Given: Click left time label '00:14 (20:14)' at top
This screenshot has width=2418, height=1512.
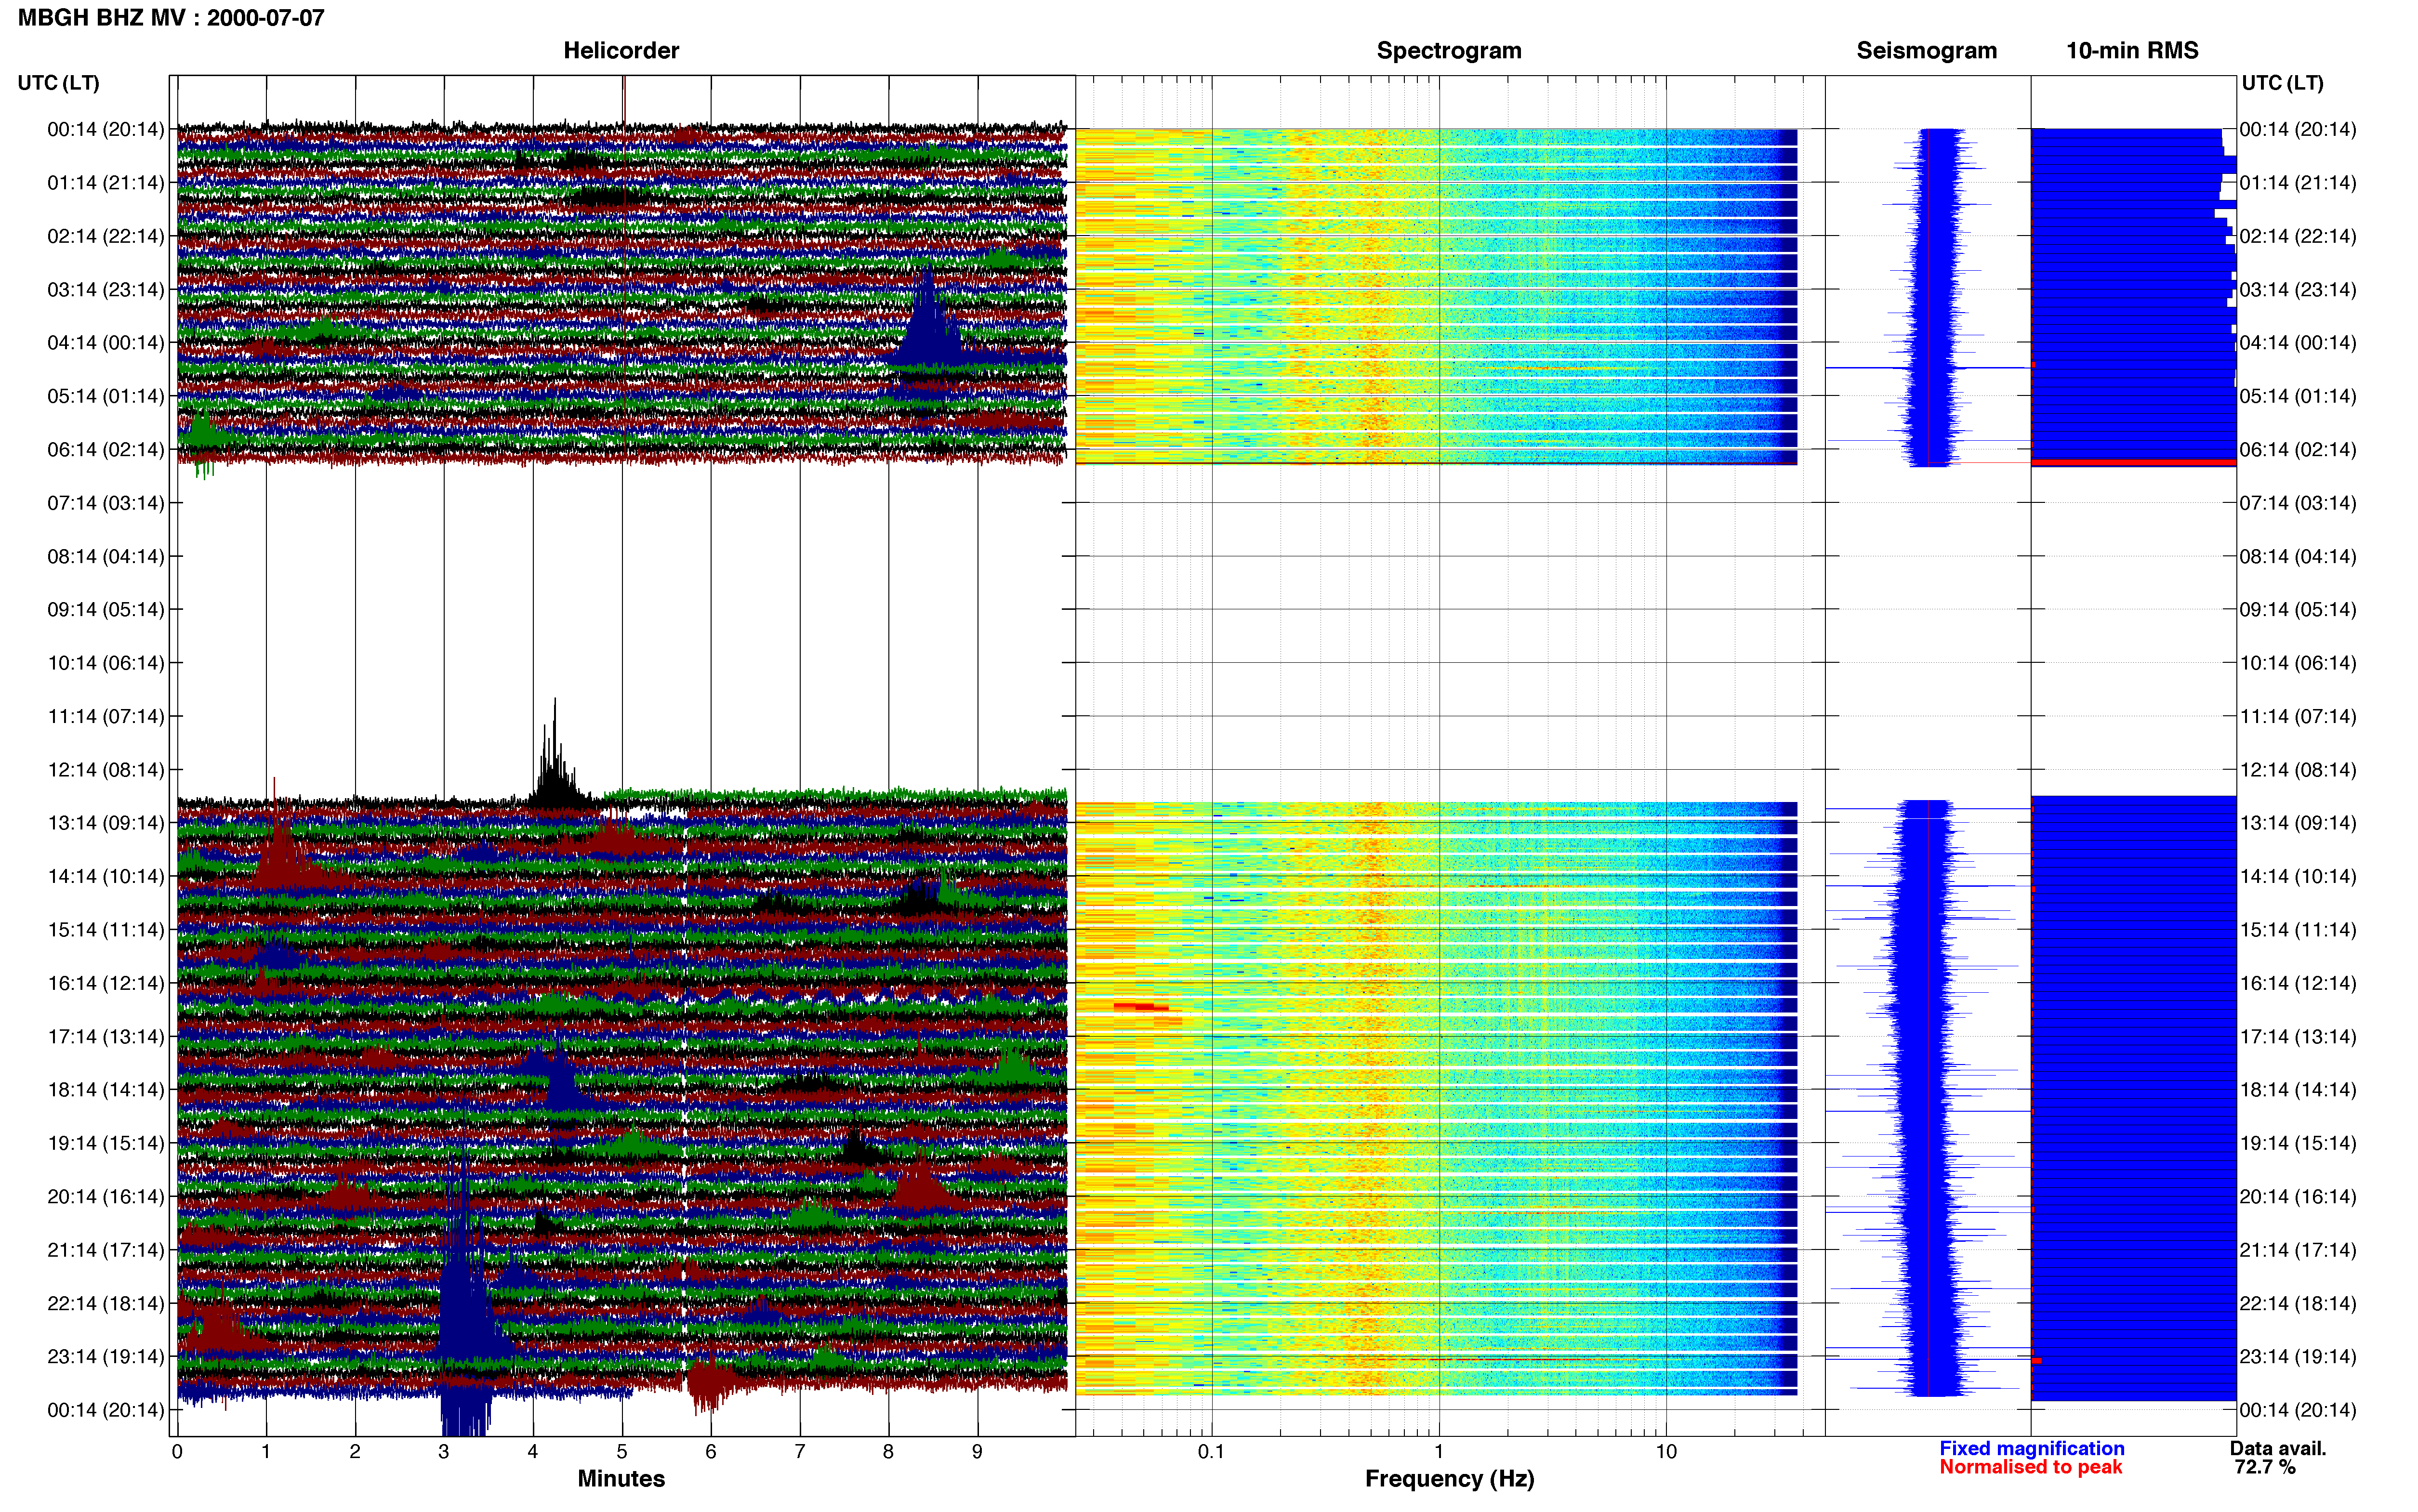Looking at the screenshot, I should click(106, 129).
